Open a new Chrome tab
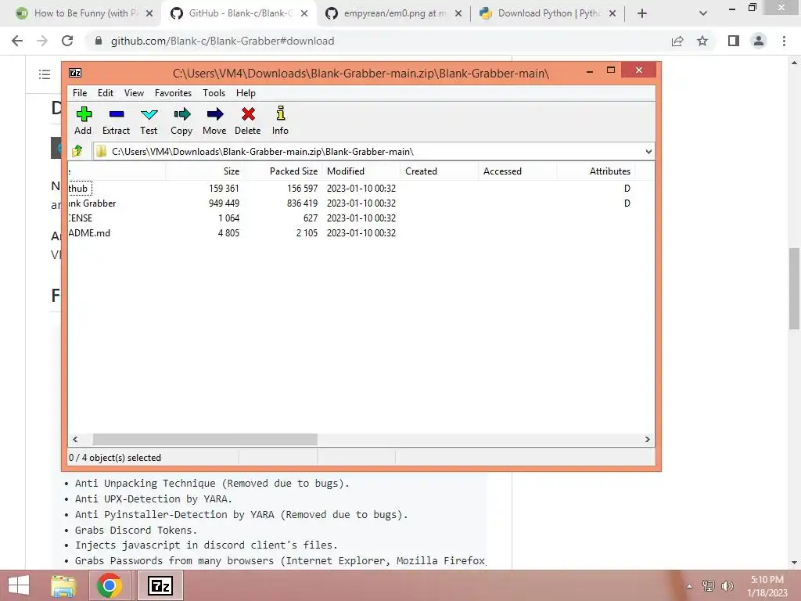 click(x=642, y=13)
